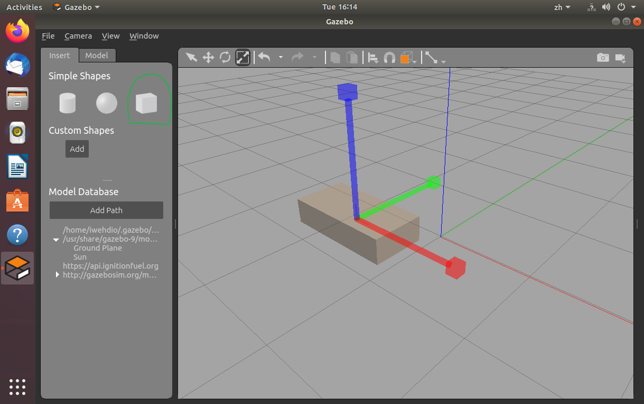Click the blue Z-axis scale handle
Image resolution: width=644 pixels, height=404 pixels.
coord(347,91)
